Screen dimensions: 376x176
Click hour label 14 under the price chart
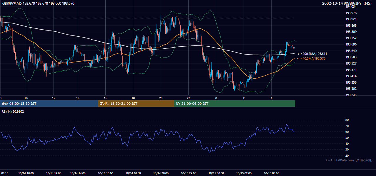78,98
